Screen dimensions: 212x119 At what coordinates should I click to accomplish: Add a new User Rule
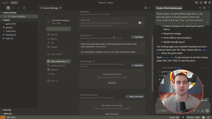point(137,37)
